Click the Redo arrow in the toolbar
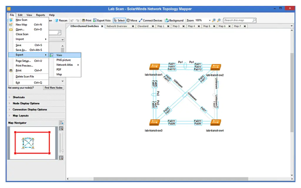 coord(77,20)
